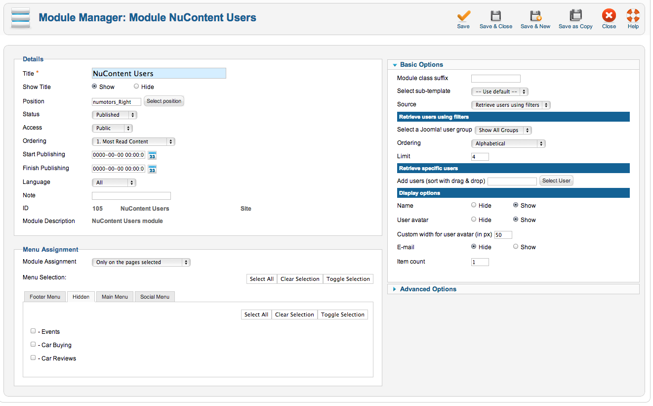This screenshot has width=653, height=406.
Task: Click Clear Selection inside Hidden tab
Action: tap(294, 315)
